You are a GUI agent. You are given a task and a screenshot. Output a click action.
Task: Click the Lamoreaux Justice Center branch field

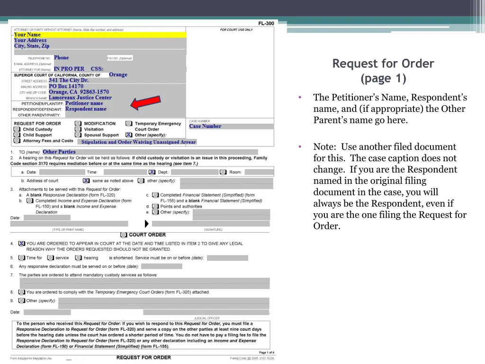(117, 98)
